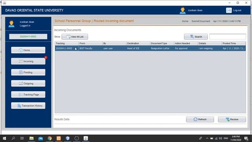Open Windows taskbar search
Image resolution: width=252 pixels, height=142 pixels.
pyautogui.click(x=13, y=138)
